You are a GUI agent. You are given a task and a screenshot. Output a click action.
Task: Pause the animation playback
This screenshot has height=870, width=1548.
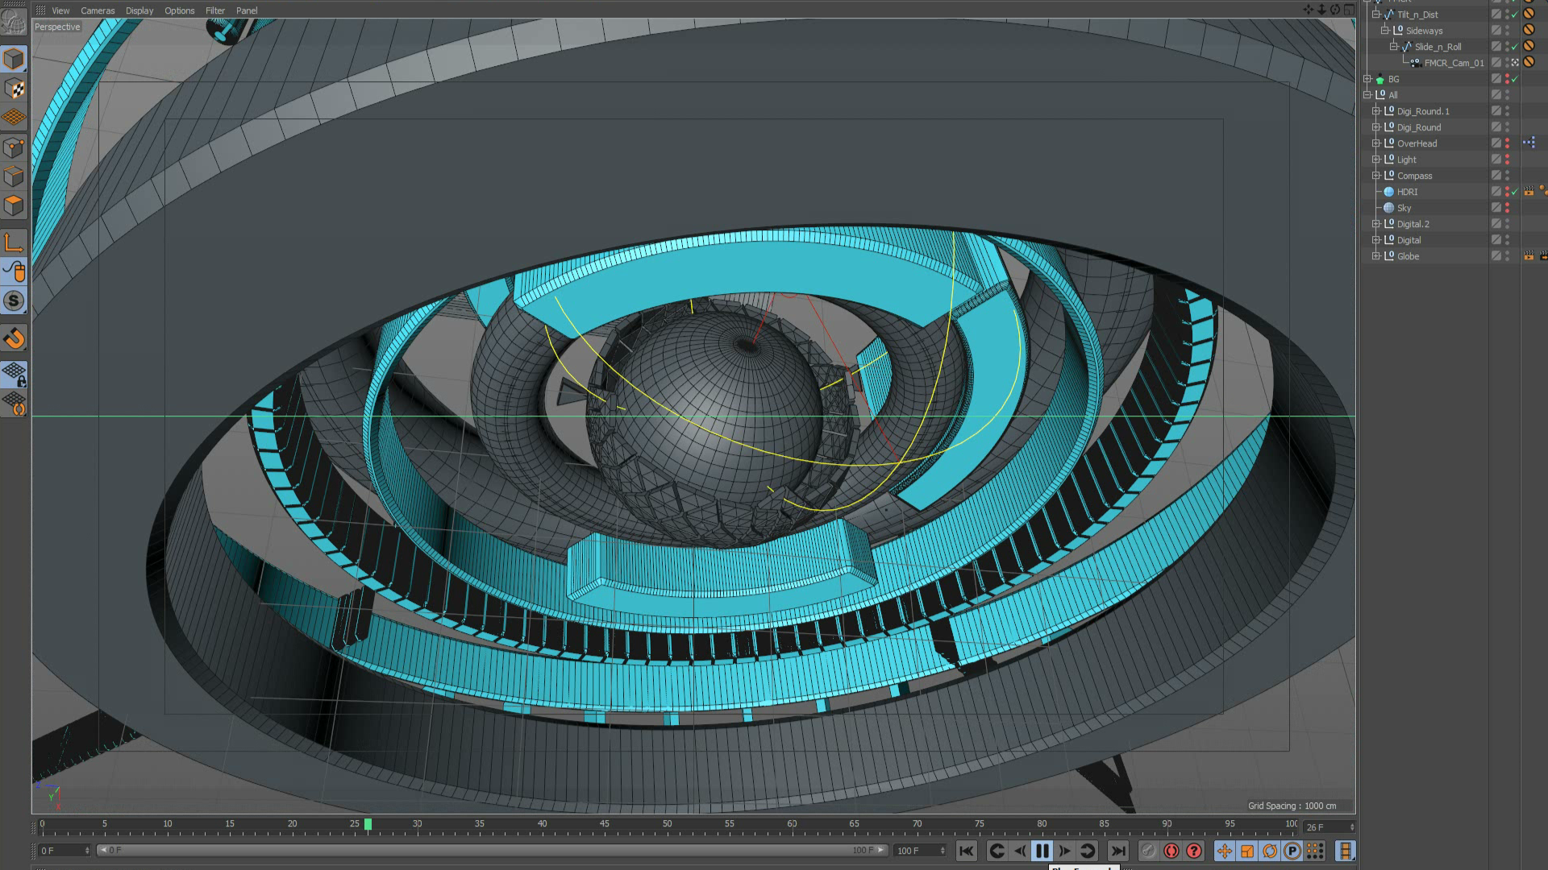point(1042,851)
